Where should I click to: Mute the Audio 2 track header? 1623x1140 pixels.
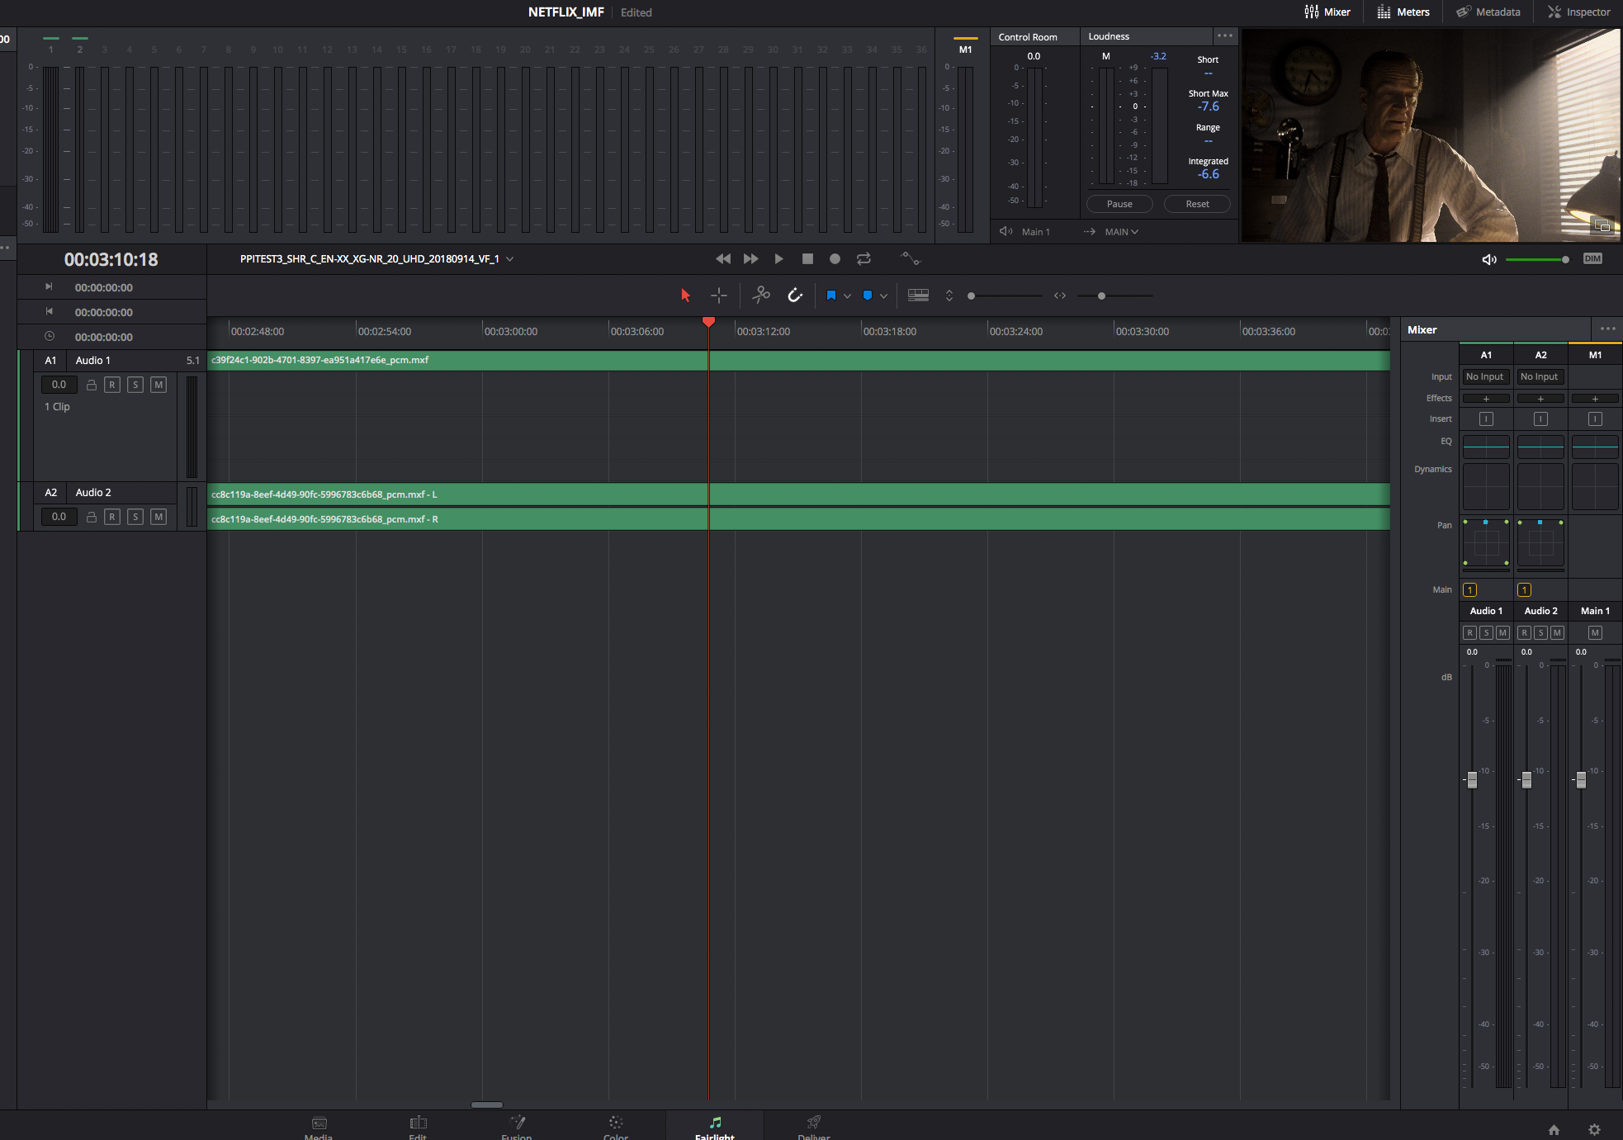click(159, 517)
